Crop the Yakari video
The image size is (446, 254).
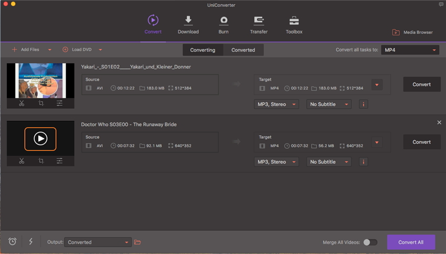[x=41, y=103]
